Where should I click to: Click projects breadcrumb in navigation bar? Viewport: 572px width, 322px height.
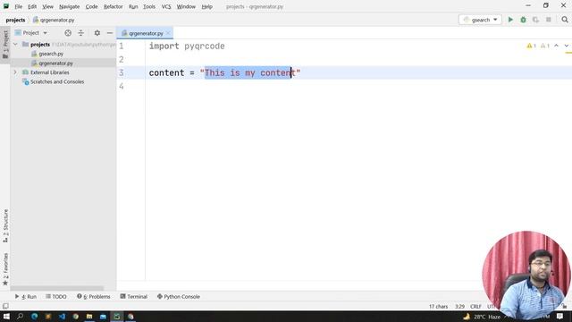[15, 20]
